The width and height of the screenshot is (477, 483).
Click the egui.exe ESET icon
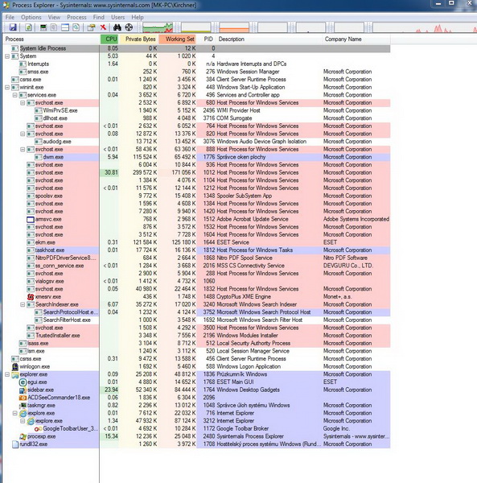[23, 382]
